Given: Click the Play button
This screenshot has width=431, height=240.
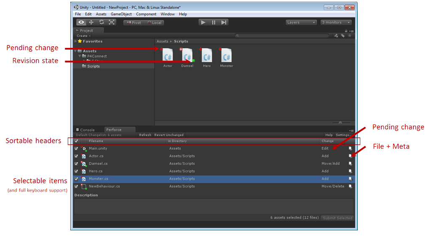Looking at the screenshot, I should tap(203, 22).
